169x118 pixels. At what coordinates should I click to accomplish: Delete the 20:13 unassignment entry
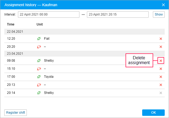161,85
